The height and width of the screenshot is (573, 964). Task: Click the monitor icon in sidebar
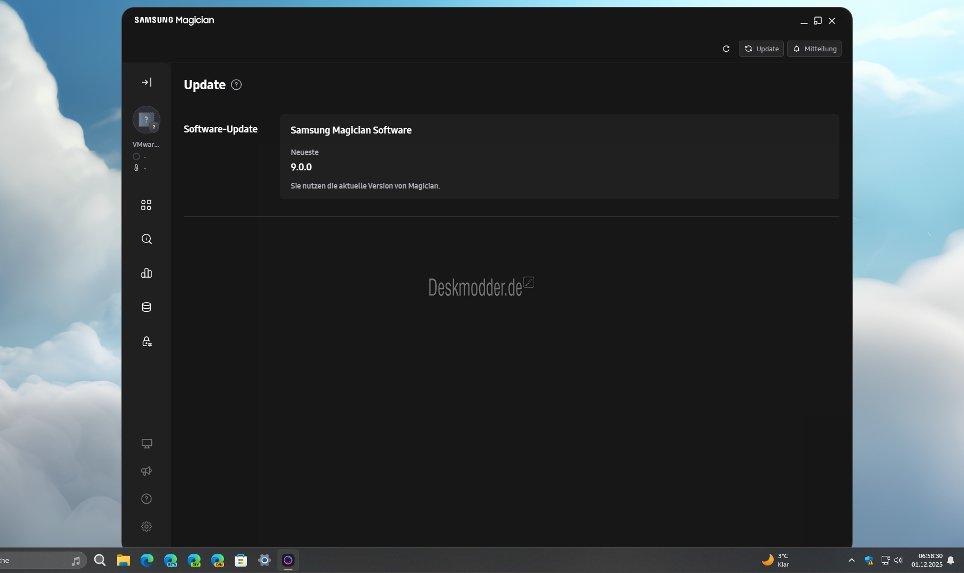[146, 444]
